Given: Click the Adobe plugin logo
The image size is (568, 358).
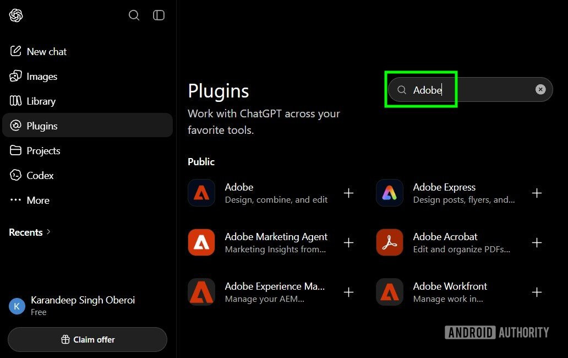Looking at the screenshot, I should click(201, 193).
